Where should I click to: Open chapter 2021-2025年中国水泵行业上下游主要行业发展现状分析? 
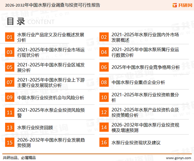click(x=51, y=83)
